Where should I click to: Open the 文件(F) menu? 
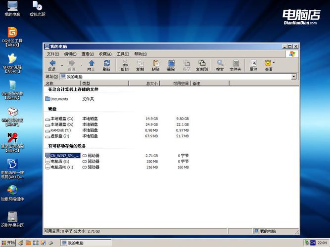click(x=52, y=54)
